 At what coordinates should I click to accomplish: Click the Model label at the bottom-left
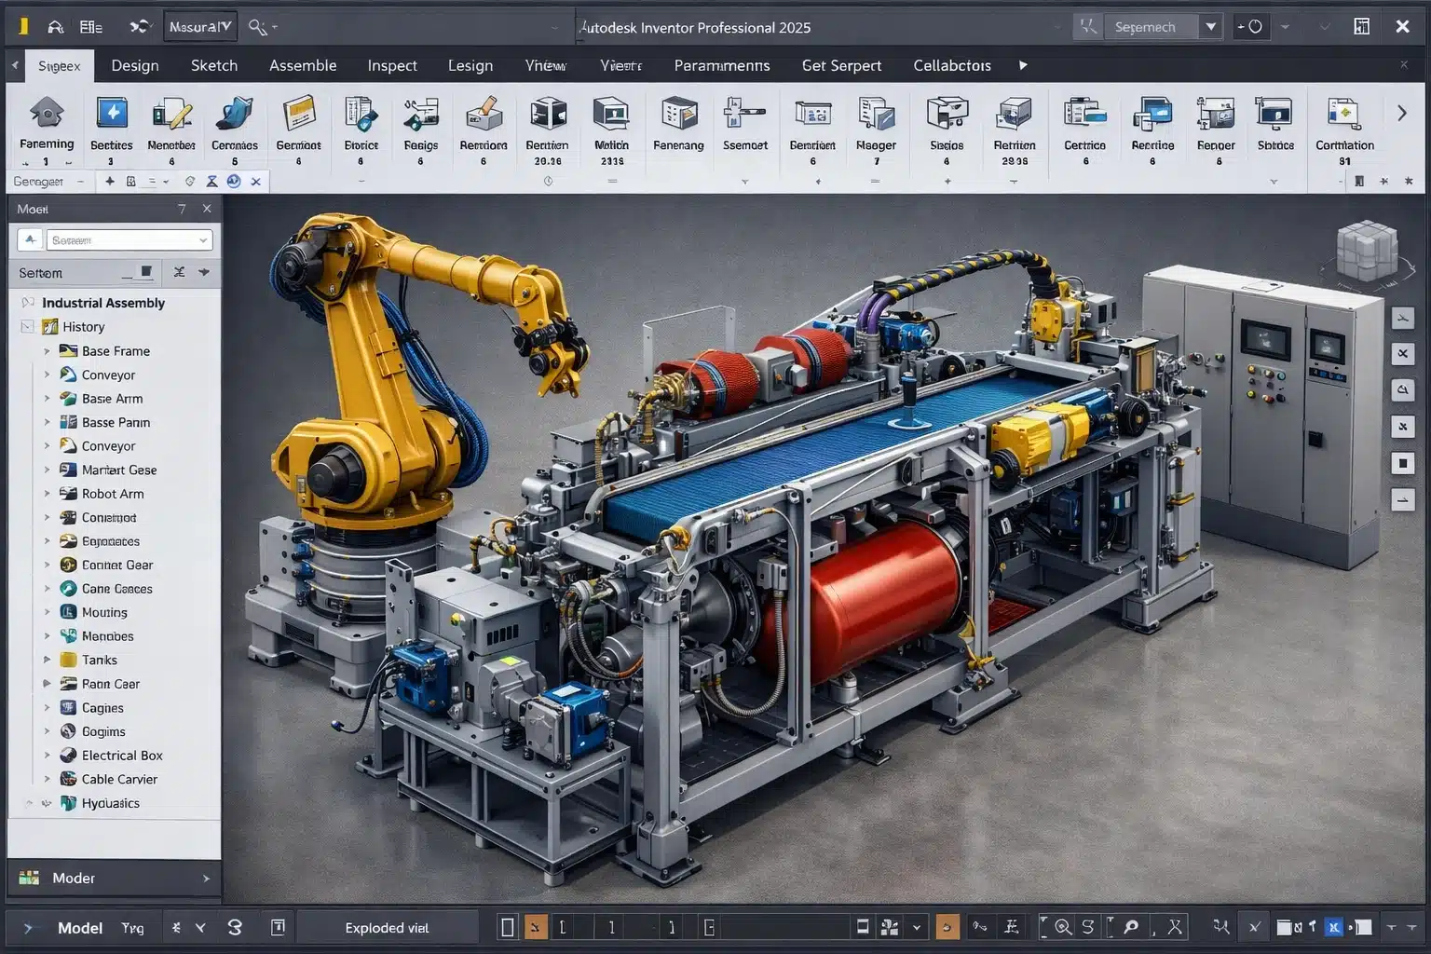[x=80, y=927]
